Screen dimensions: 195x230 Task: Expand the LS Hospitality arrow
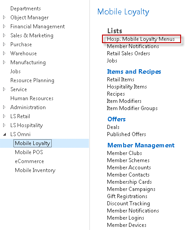pos(4,125)
